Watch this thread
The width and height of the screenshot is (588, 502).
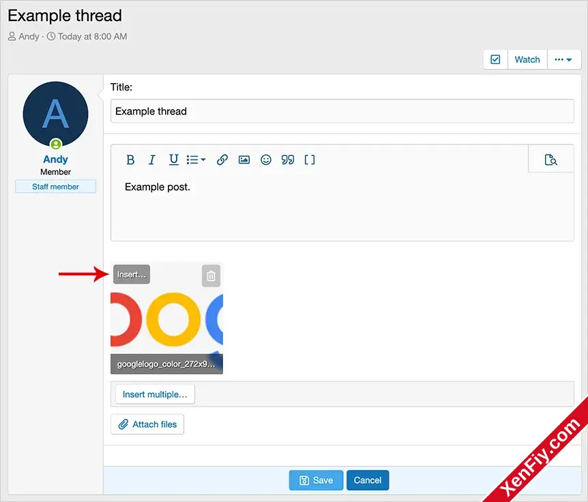(527, 59)
